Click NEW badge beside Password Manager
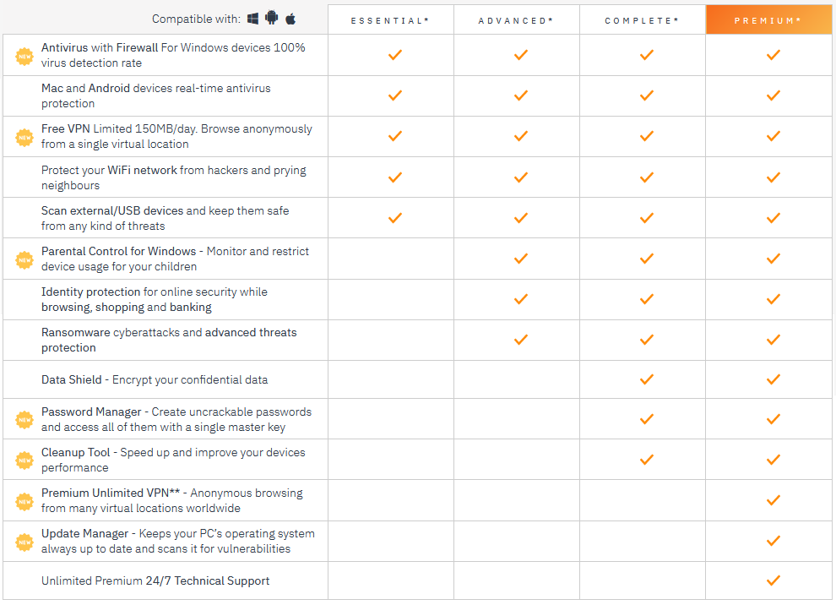Screen dimensions: 836x605 click(24, 420)
